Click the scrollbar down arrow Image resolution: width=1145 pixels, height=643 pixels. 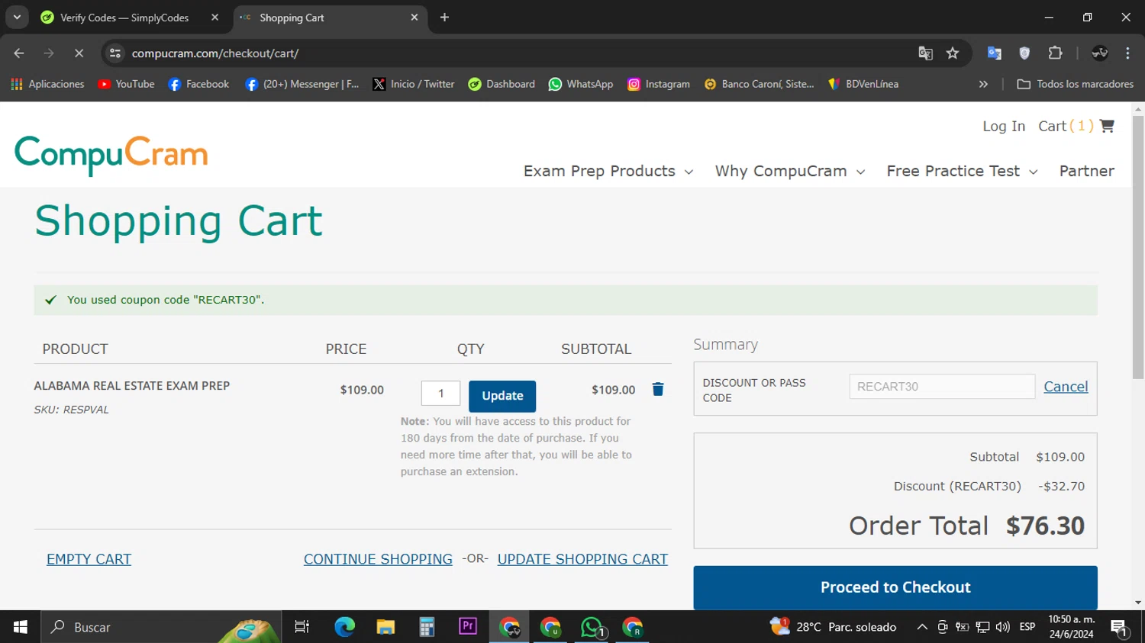(1138, 603)
